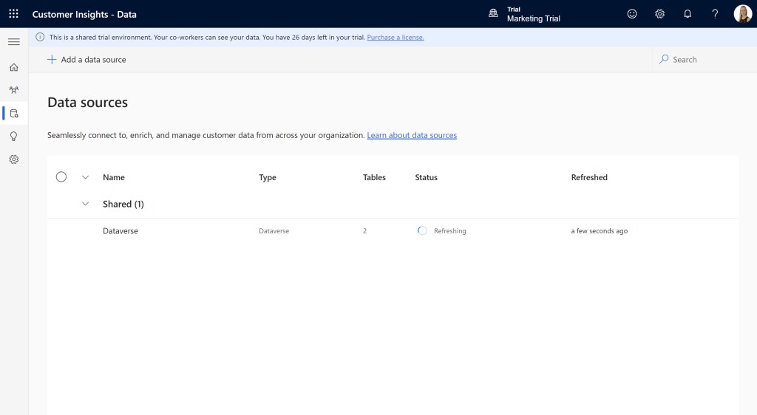Collapse all groups chevron in header row

pyautogui.click(x=85, y=177)
